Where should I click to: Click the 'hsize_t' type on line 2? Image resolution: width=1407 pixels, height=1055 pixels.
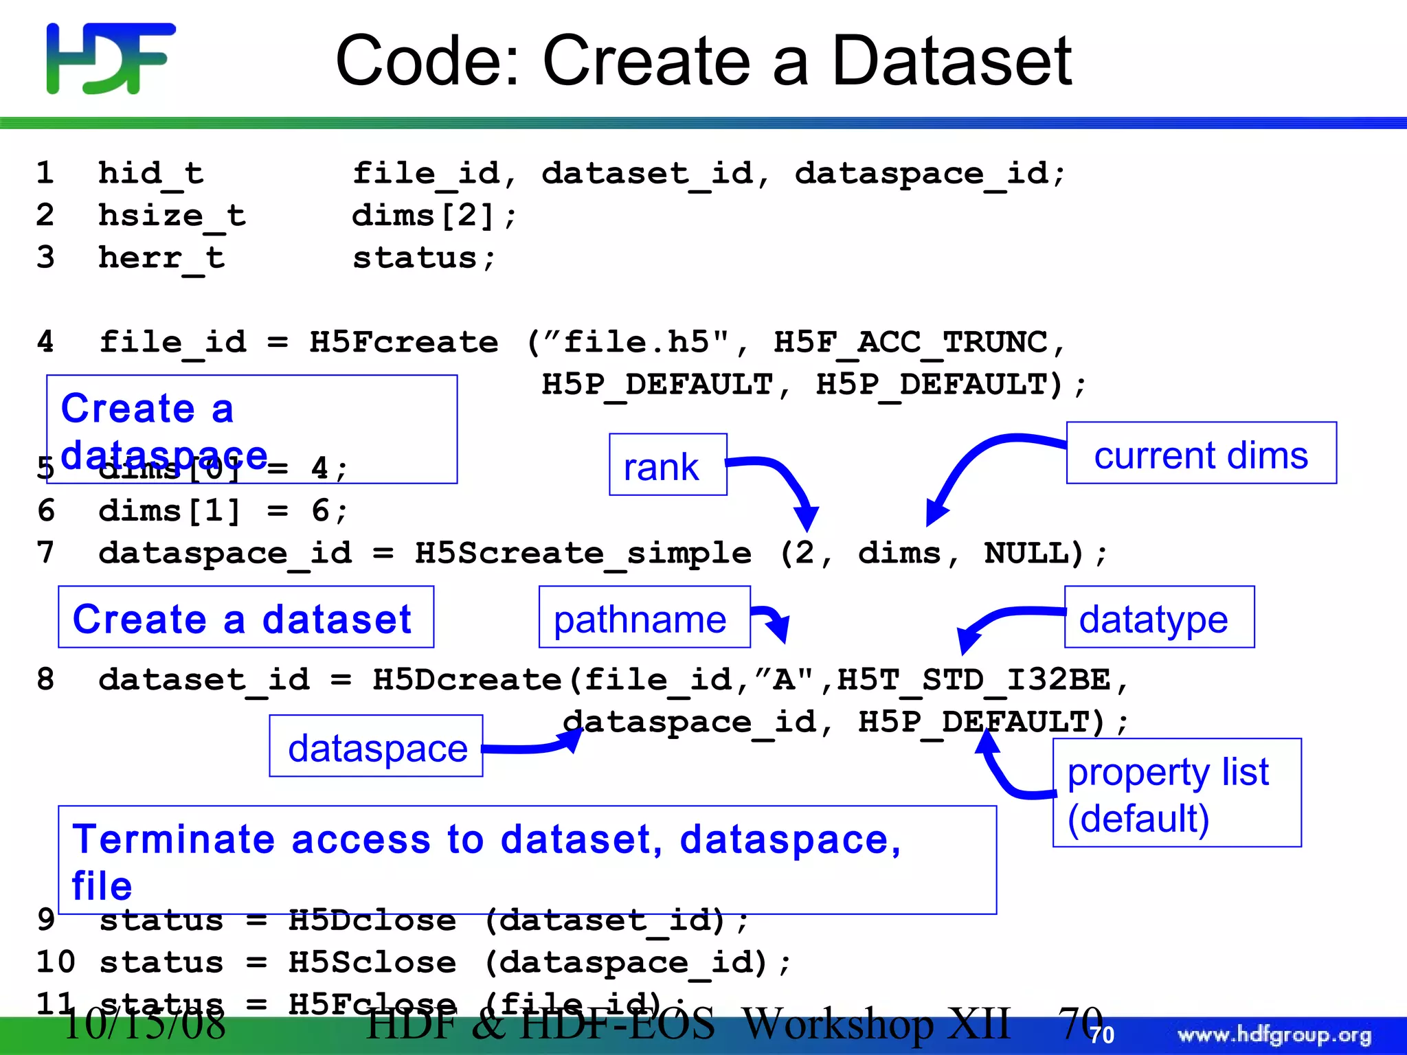(x=172, y=216)
